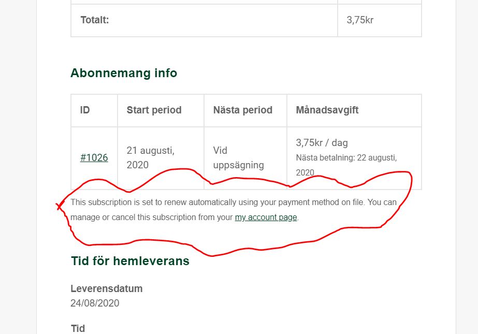Click the Tid label at bottom
This screenshot has width=478, height=334.
tap(78, 328)
